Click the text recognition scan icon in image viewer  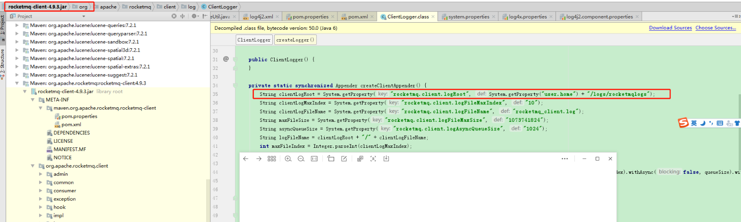click(x=373, y=159)
